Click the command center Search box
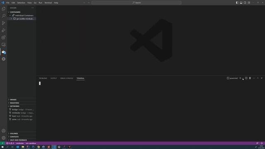Image resolution: width=265 pixels, height=149 pixels. click(137, 2)
